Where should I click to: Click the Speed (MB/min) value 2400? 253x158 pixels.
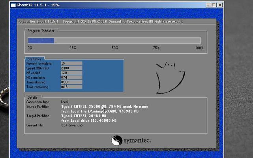pos(71,68)
